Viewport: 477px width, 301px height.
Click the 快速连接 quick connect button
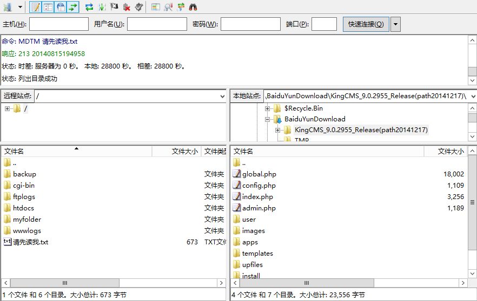pyautogui.click(x=366, y=24)
